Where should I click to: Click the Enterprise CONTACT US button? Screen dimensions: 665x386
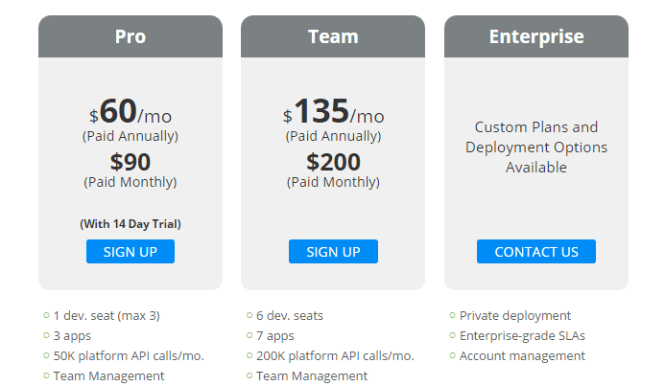tap(536, 251)
